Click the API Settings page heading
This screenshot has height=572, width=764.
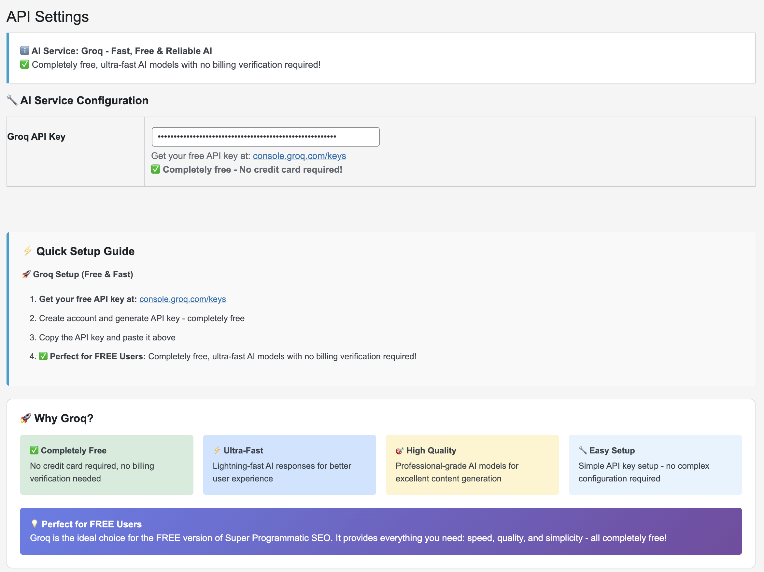click(x=48, y=17)
